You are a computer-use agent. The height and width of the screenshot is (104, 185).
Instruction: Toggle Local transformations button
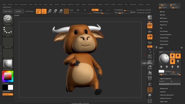point(150,37)
